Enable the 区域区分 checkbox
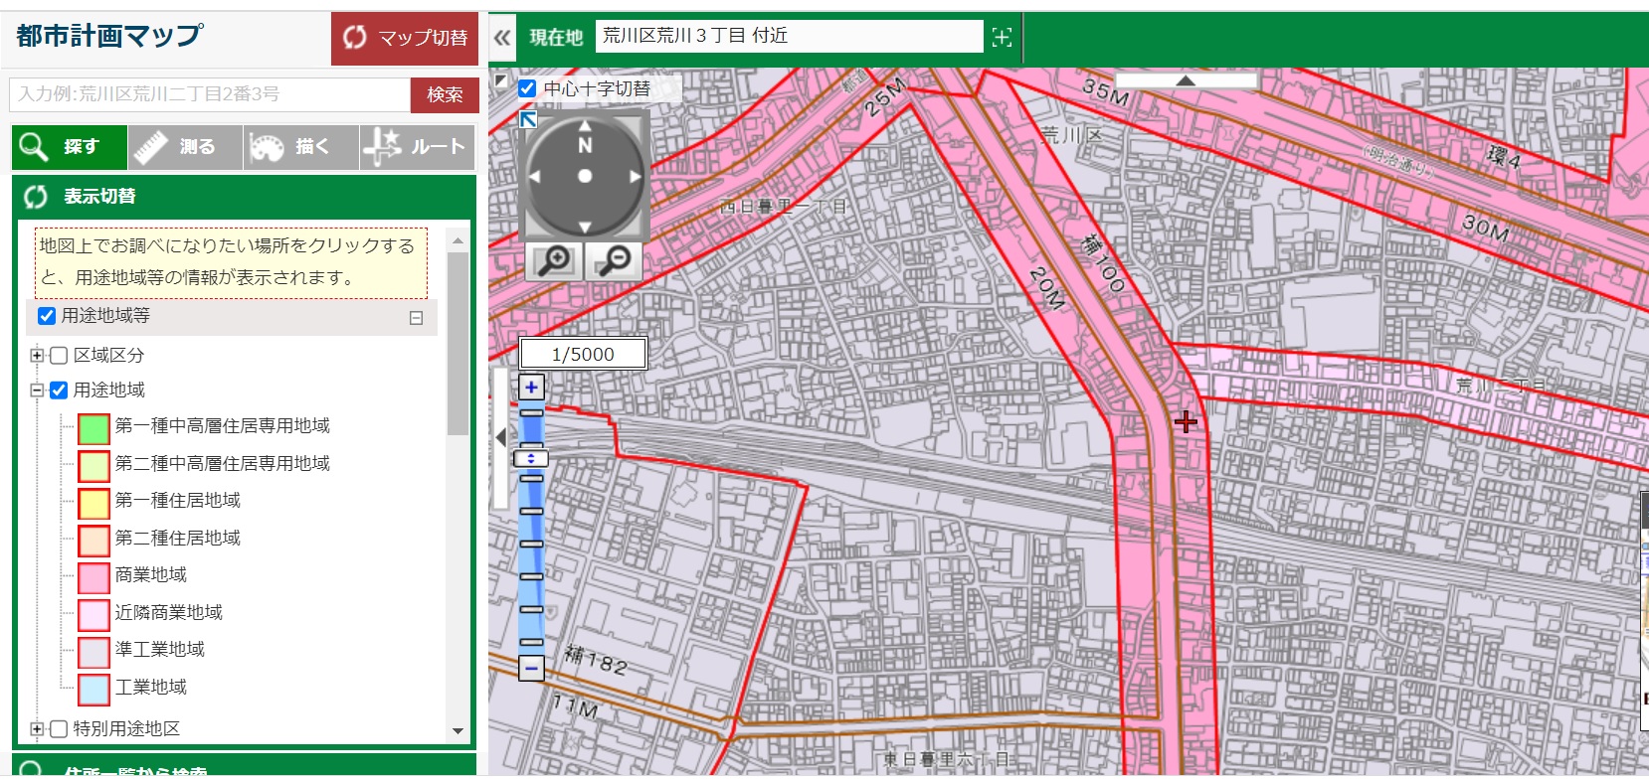The height and width of the screenshot is (781, 1649). coord(59,356)
